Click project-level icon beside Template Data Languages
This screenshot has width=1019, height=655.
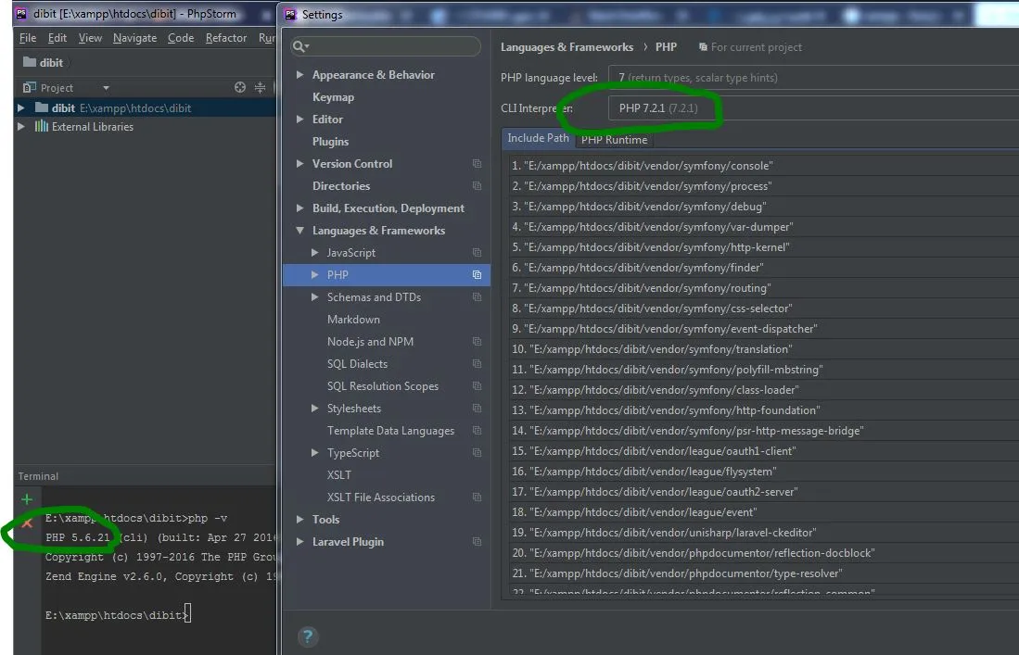(477, 431)
